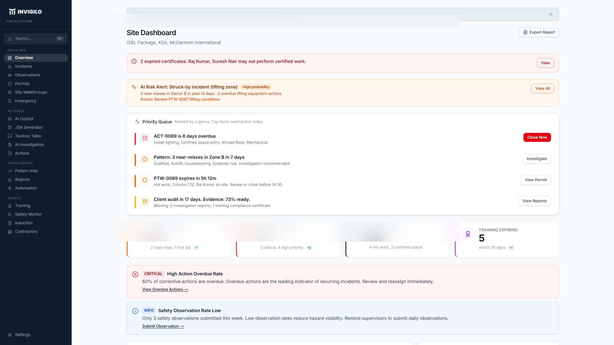Click the Settings gear icon
The width and height of the screenshot is (614, 345).
(10, 335)
